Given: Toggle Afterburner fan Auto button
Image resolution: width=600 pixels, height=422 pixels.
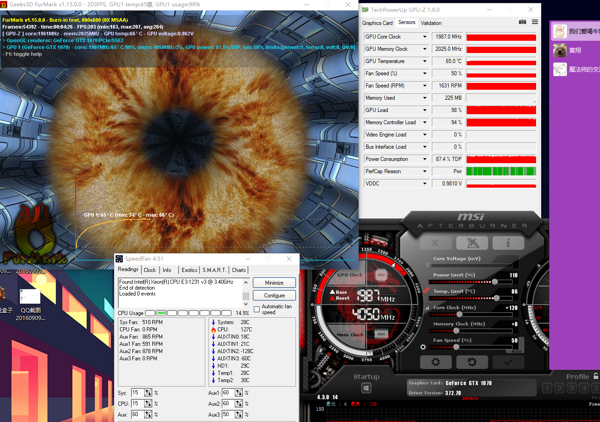Looking at the screenshot, I should (x=516, y=351).
